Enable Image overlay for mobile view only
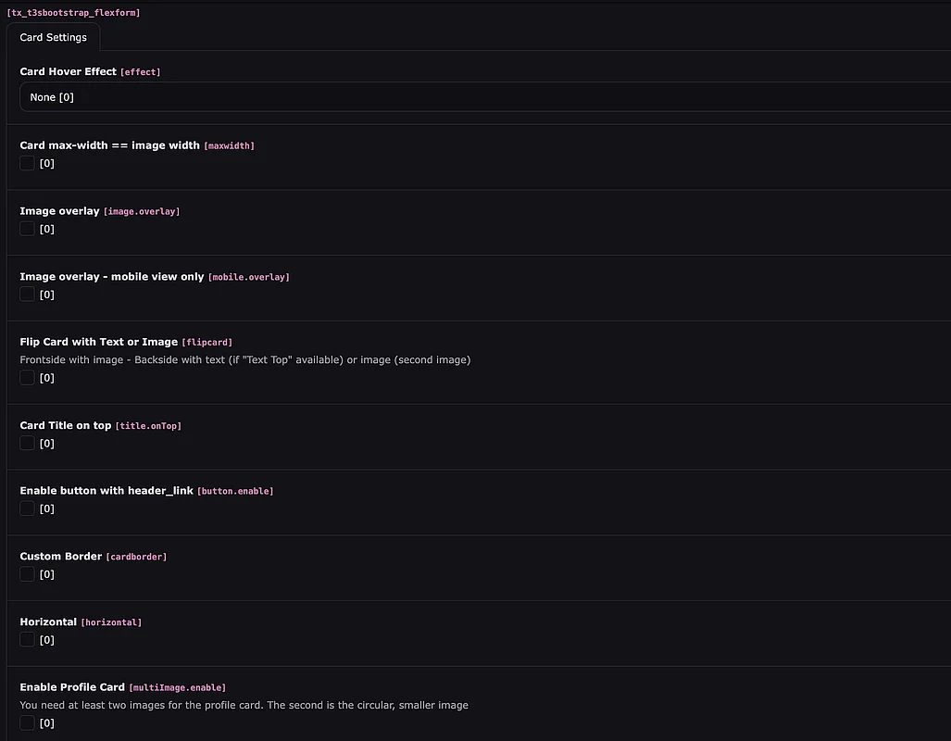The height and width of the screenshot is (741, 951). 28,295
